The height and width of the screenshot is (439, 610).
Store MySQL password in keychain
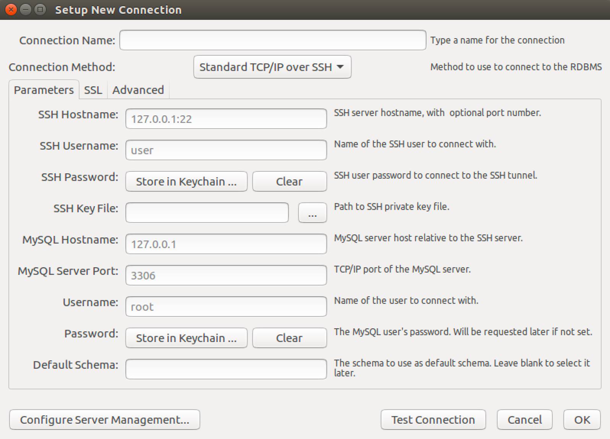186,338
